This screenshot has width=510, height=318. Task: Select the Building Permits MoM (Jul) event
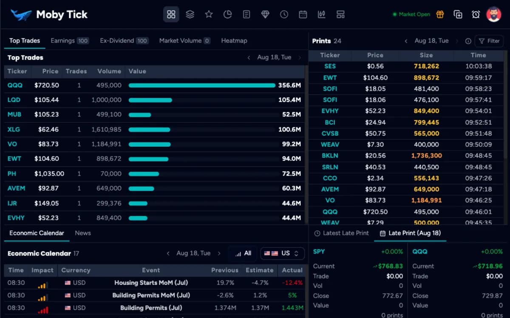151,295
